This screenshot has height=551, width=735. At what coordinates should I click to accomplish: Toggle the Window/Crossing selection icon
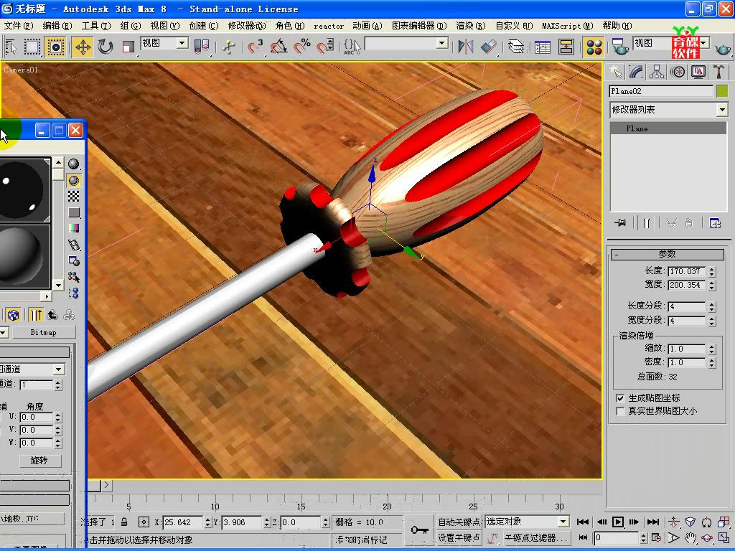pos(55,47)
